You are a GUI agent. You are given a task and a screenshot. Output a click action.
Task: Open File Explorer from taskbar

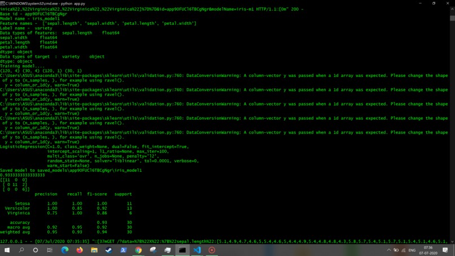point(94,250)
